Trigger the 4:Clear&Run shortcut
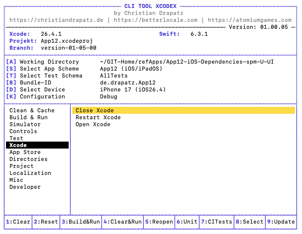 tap(123, 222)
